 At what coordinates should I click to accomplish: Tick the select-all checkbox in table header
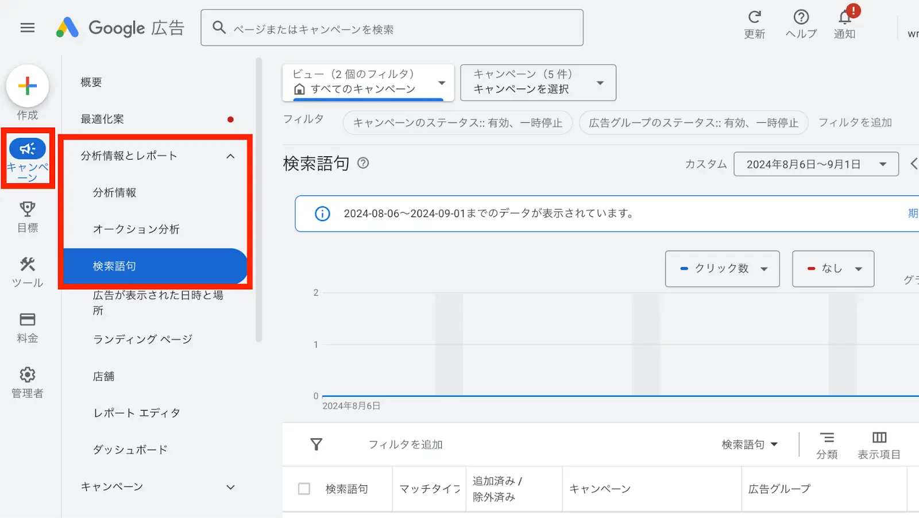pos(304,489)
